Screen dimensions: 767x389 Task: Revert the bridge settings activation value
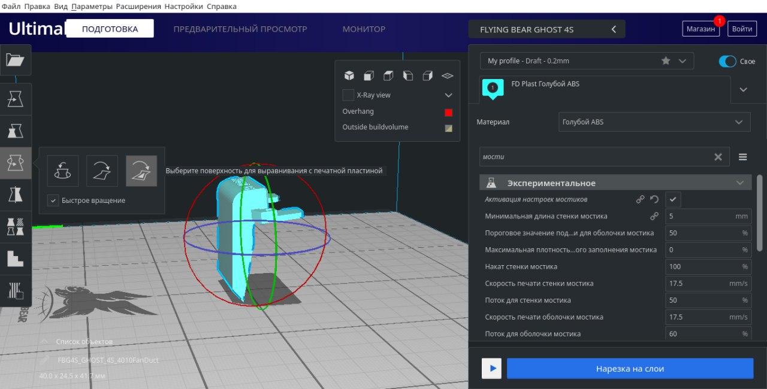[x=654, y=199]
